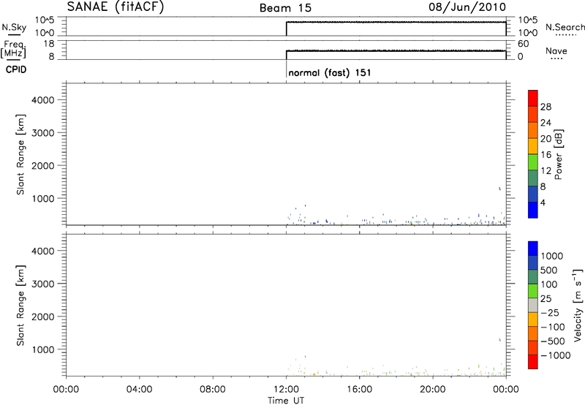Click the 2000 tick label in velocity panel
585x405 pixels.
coord(43,317)
